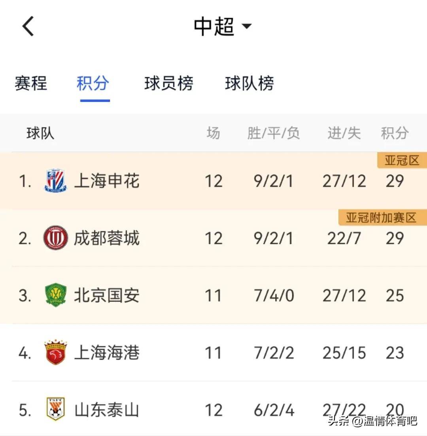This screenshot has height=436, width=427.
Task: Switch to the 赛程 tab
Action: (31, 83)
